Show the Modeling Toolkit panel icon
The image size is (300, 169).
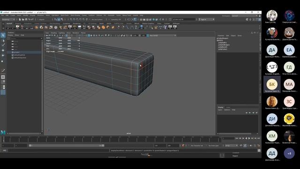pos(247,19)
